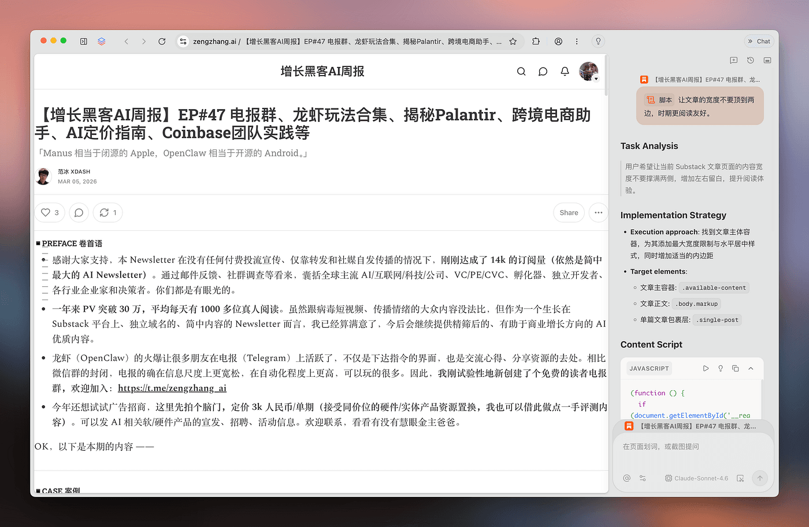Restack the post showing count 1
The height and width of the screenshot is (527, 809).
point(107,212)
